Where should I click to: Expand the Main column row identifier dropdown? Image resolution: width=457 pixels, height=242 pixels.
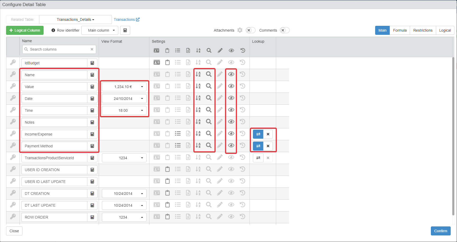tap(100, 30)
